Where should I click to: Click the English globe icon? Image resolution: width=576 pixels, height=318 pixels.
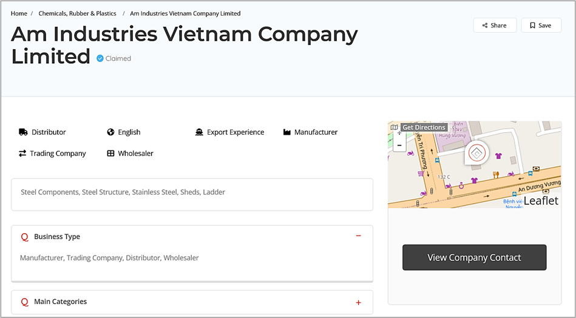click(x=110, y=132)
